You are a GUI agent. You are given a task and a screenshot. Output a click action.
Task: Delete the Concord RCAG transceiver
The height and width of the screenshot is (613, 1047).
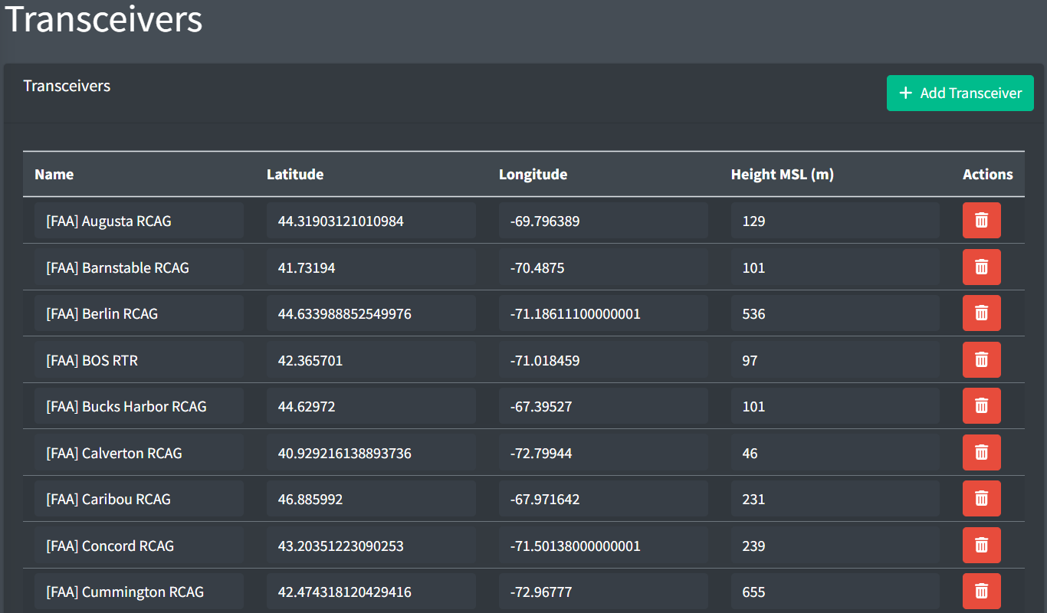point(981,545)
